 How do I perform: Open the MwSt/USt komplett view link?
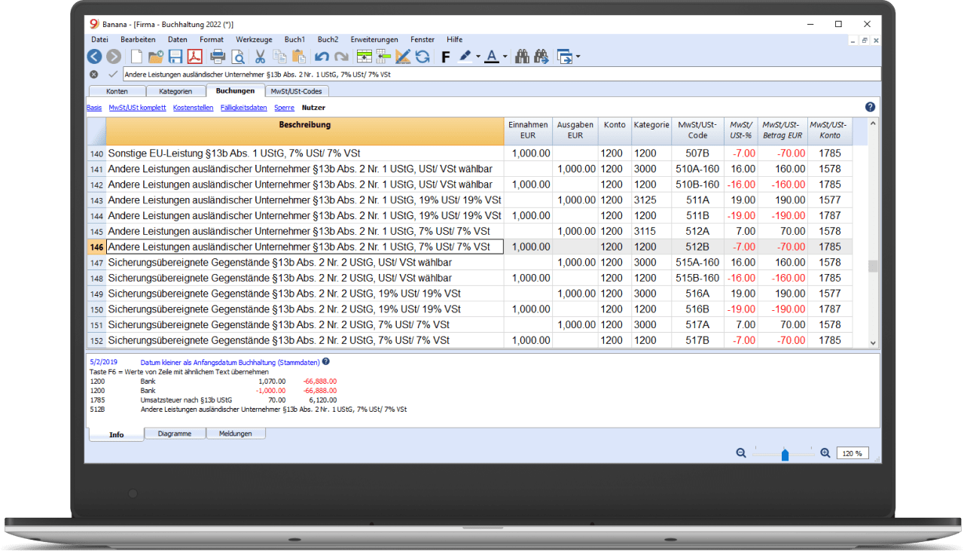pyautogui.click(x=137, y=108)
